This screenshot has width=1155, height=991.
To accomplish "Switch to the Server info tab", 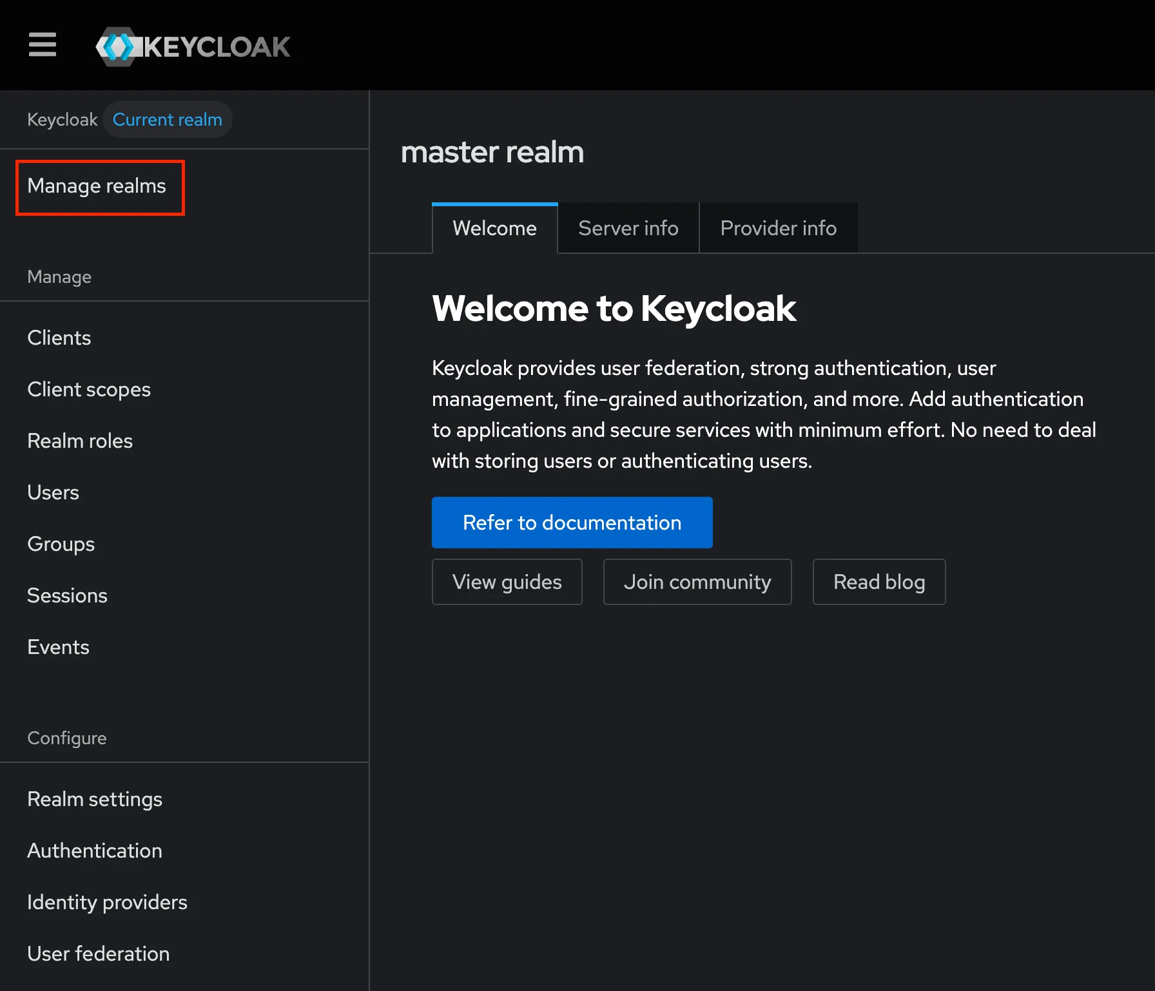I will [628, 227].
